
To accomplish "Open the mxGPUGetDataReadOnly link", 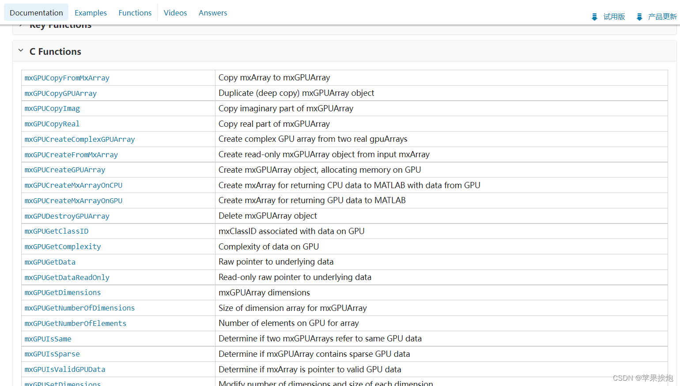I will [67, 278].
